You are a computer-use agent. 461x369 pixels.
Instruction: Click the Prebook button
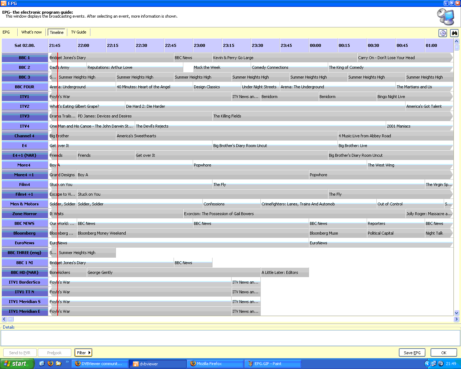pos(54,352)
